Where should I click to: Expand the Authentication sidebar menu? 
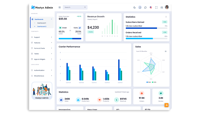(x=42, y=70)
